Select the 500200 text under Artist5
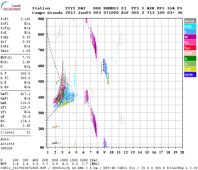Image resolution: width=198 pixels, height=170 pixels. tap(7, 148)
